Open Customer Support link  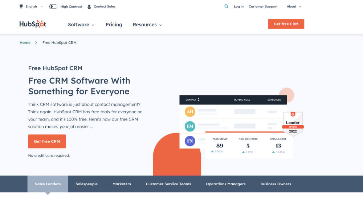pos(263,7)
